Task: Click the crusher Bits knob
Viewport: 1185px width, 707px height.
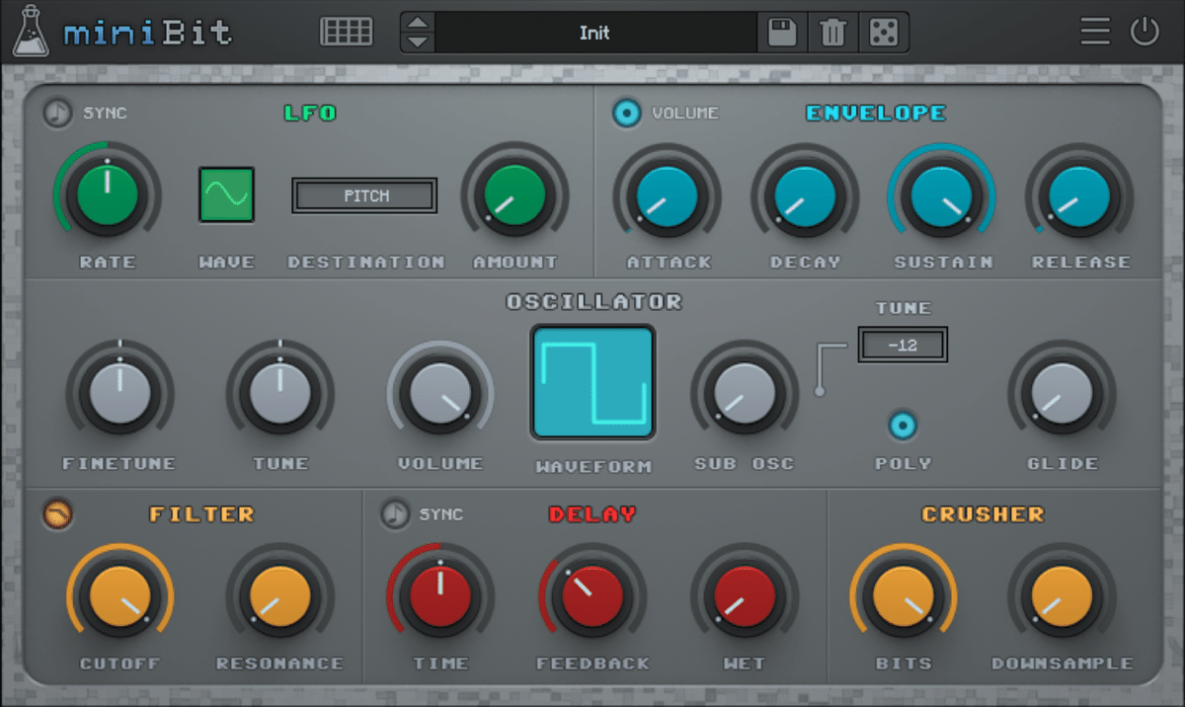Action: (903, 595)
